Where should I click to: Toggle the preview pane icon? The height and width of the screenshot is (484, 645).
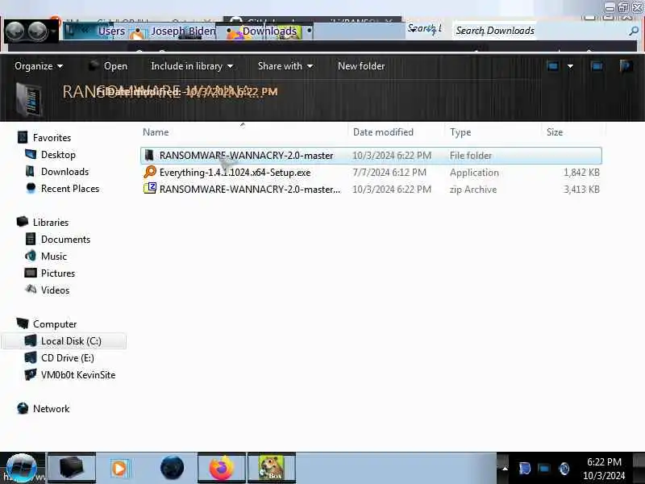coord(597,66)
